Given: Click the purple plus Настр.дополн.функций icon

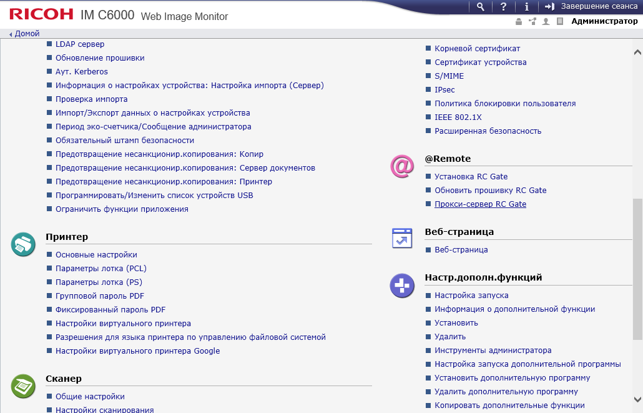Looking at the screenshot, I should tap(402, 286).
